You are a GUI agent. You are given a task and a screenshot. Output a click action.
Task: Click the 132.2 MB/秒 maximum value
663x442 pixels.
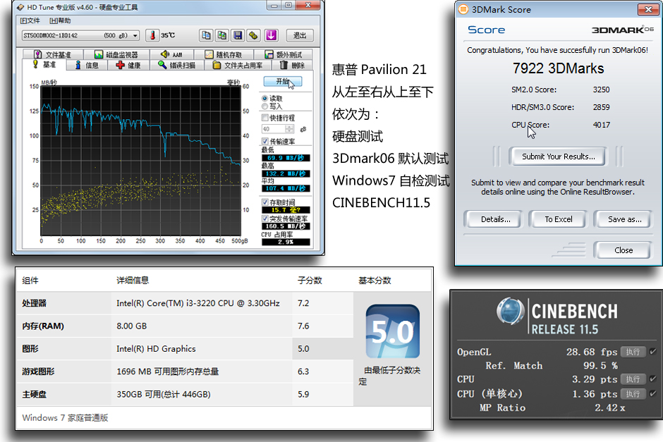coord(286,173)
